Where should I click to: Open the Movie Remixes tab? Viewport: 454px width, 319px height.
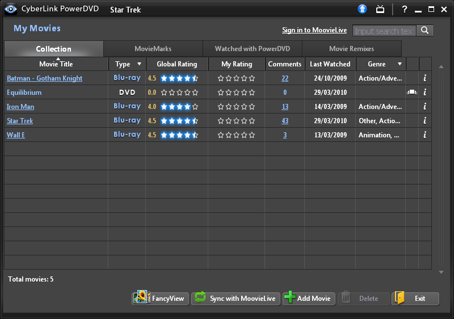click(x=351, y=49)
